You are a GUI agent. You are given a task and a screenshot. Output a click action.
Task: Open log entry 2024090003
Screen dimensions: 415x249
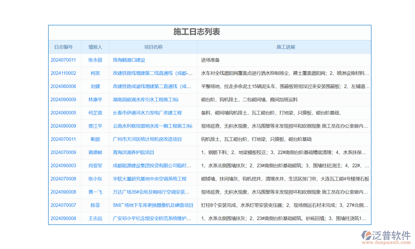63,166
